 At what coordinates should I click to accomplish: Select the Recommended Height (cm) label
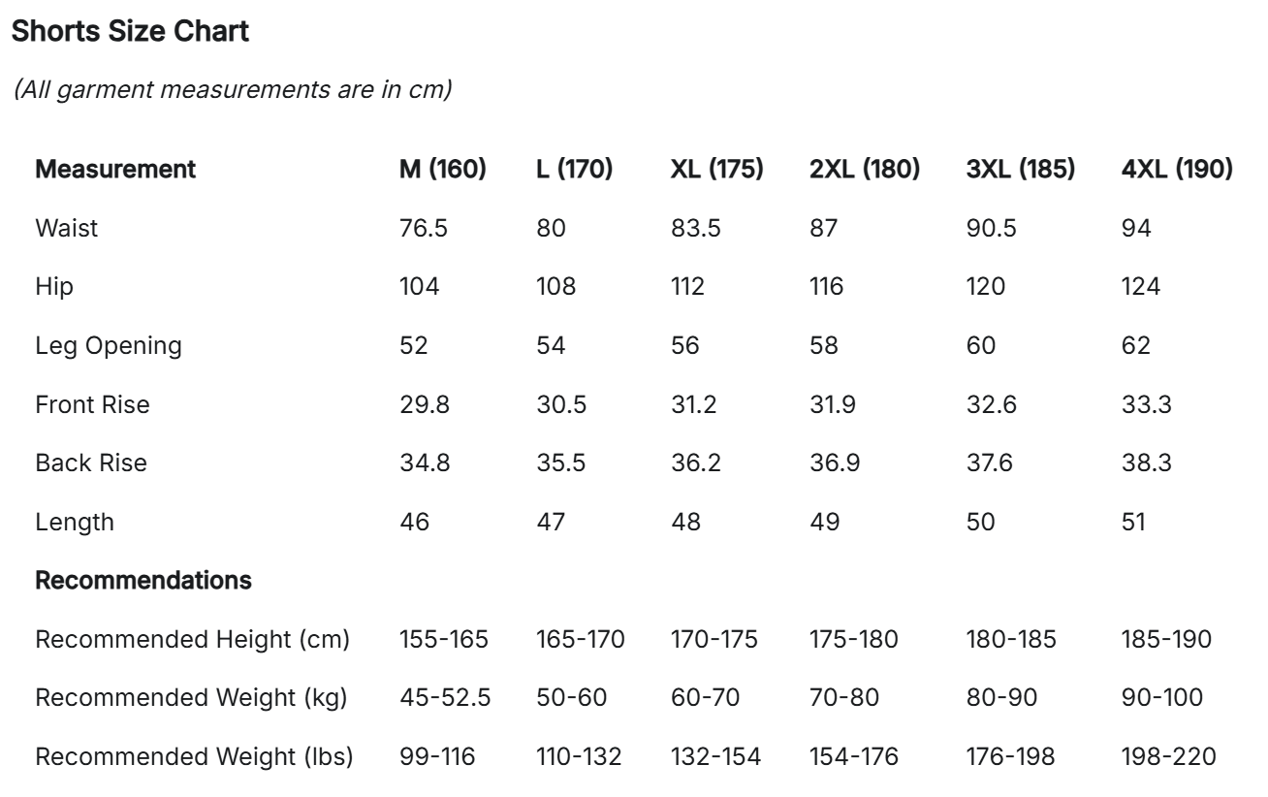click(x=193, y=639)
